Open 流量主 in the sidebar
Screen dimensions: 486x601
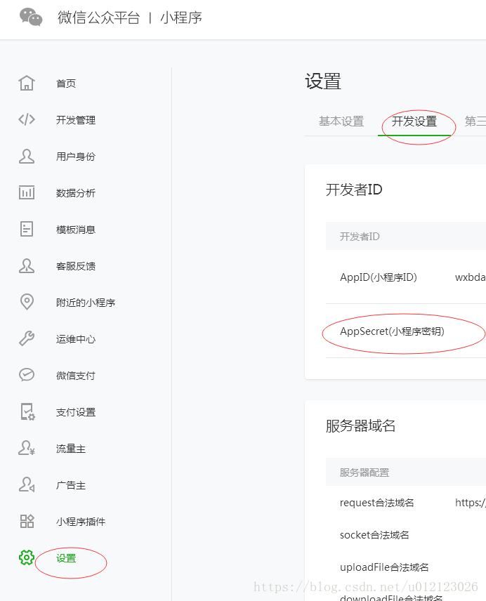[70, 449]
